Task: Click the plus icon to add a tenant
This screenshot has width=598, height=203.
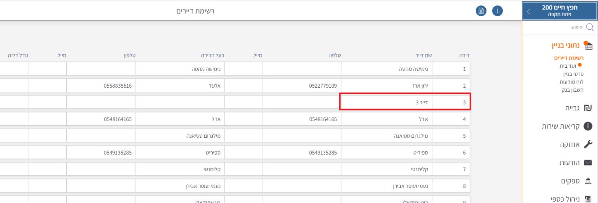Action: pos(496,11)
